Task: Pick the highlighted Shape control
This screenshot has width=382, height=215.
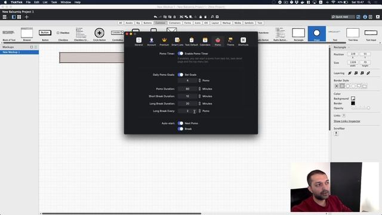Action: coord(317,33)
